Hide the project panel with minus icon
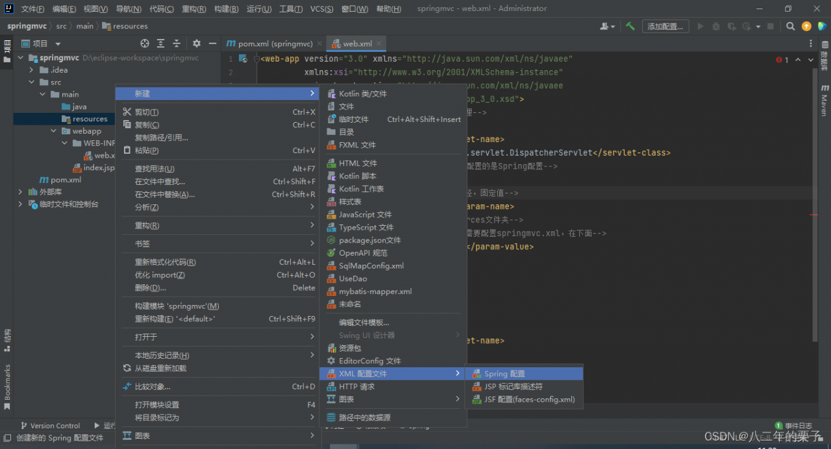Image resolution: width=831 pixels, height=449 pixels. [212, 43]
